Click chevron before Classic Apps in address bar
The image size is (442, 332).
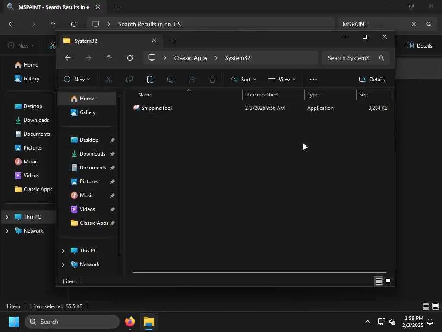tap(165, 58)
